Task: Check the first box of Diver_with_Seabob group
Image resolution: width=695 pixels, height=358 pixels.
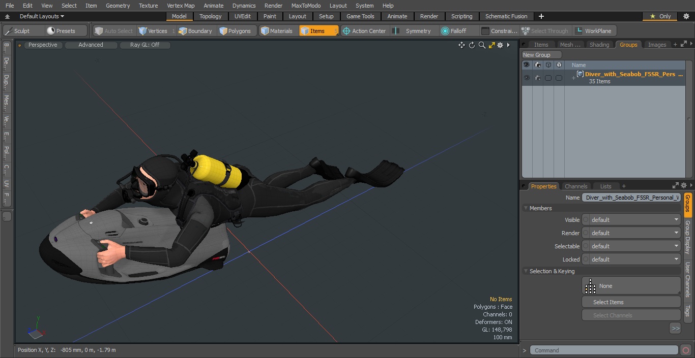Action: (548, 78)
